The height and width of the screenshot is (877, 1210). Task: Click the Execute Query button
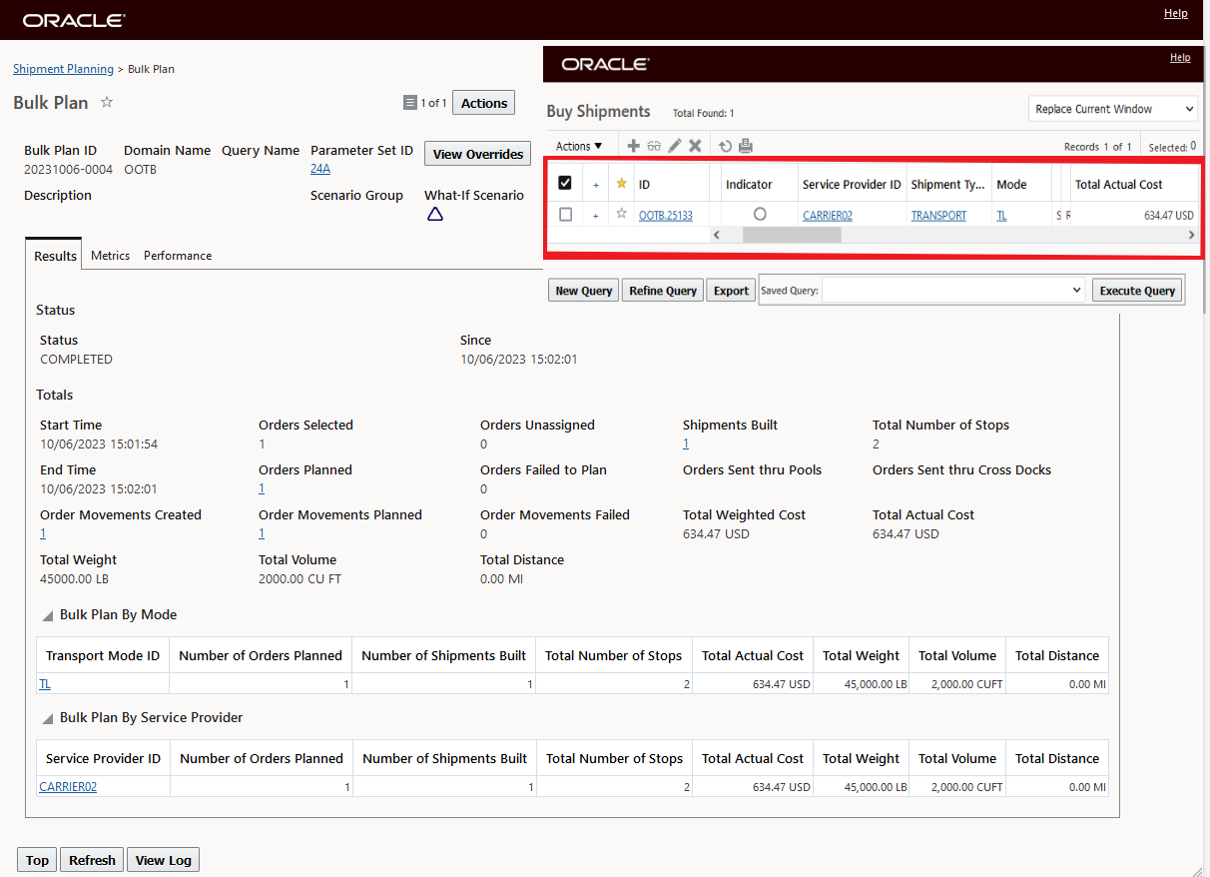point(1137,291)
